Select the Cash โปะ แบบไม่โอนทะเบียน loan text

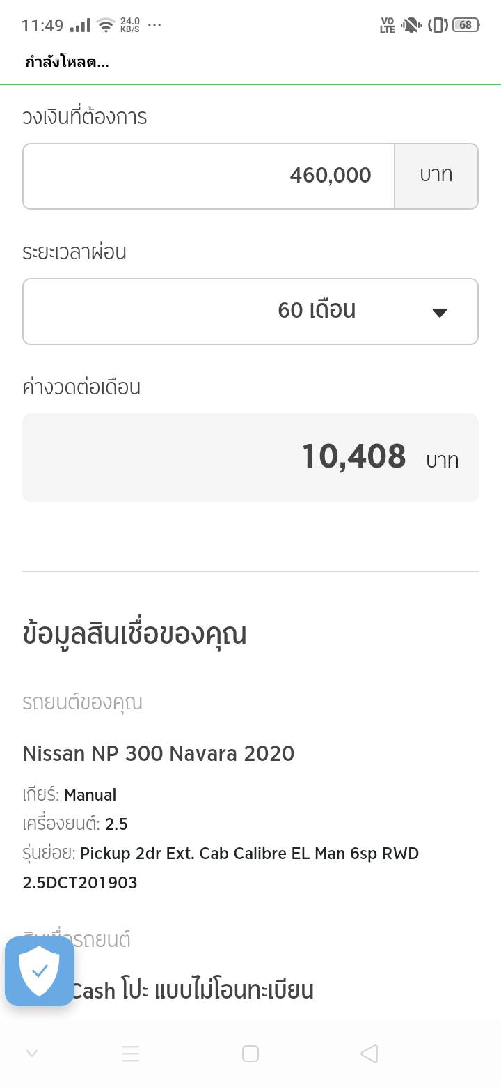tap(193, 990)
